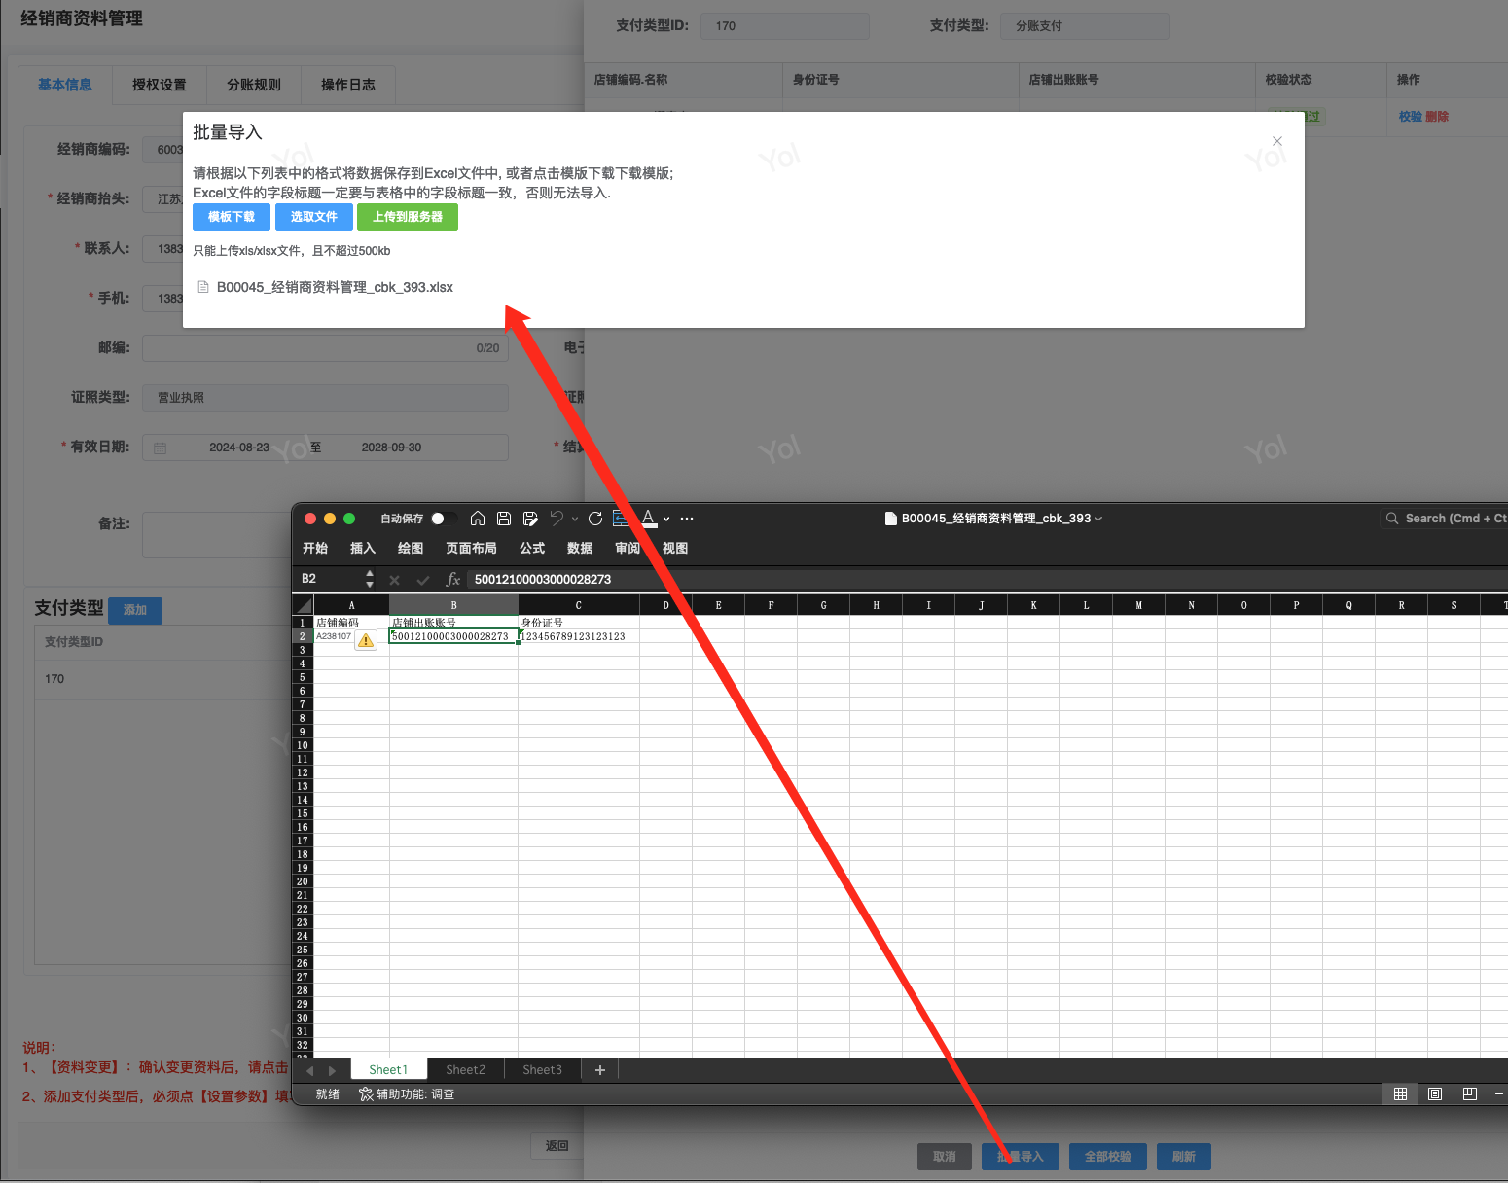Click the warning icon beside cell A2
Viewport: 1508px width, 1183px height.
pos(366,640)
